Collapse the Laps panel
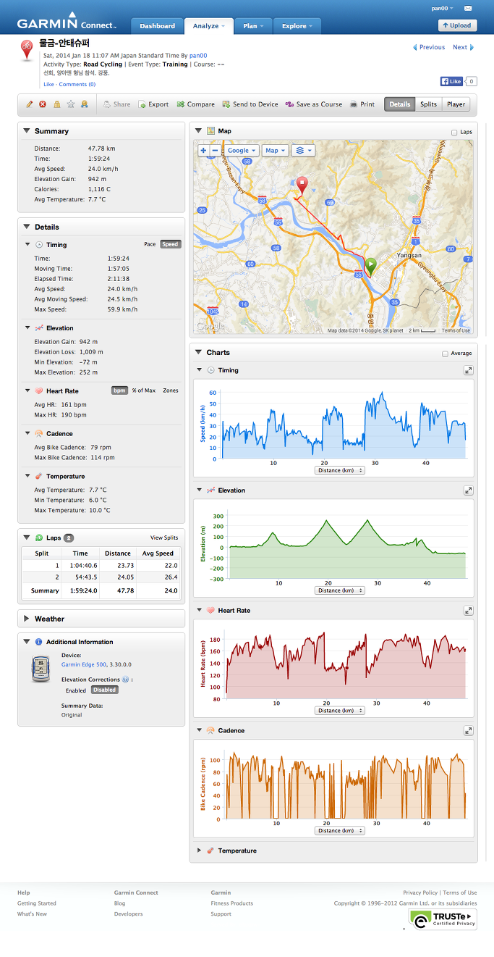Image resolution: width=494 pixels, height=957 pixels. [27, 538]
